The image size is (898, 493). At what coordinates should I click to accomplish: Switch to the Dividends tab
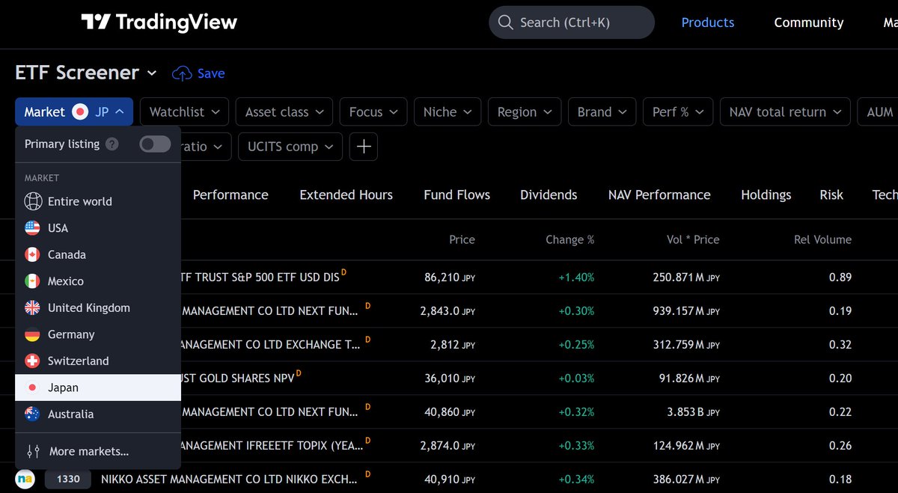tap(549, 195)
